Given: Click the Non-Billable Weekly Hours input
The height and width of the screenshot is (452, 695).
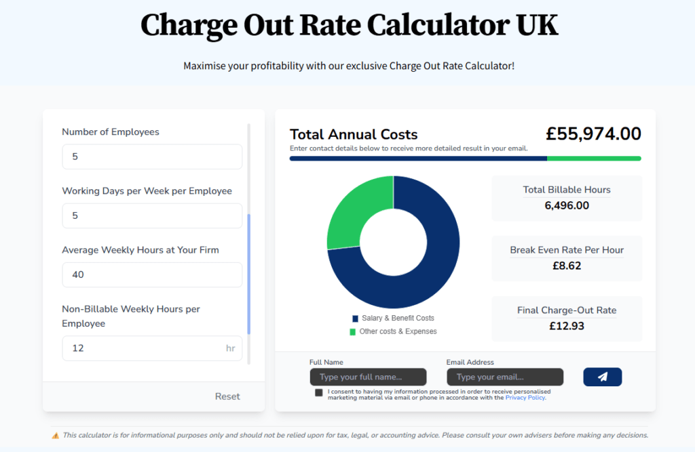Looking at the screenshot, I should [152, 348].
